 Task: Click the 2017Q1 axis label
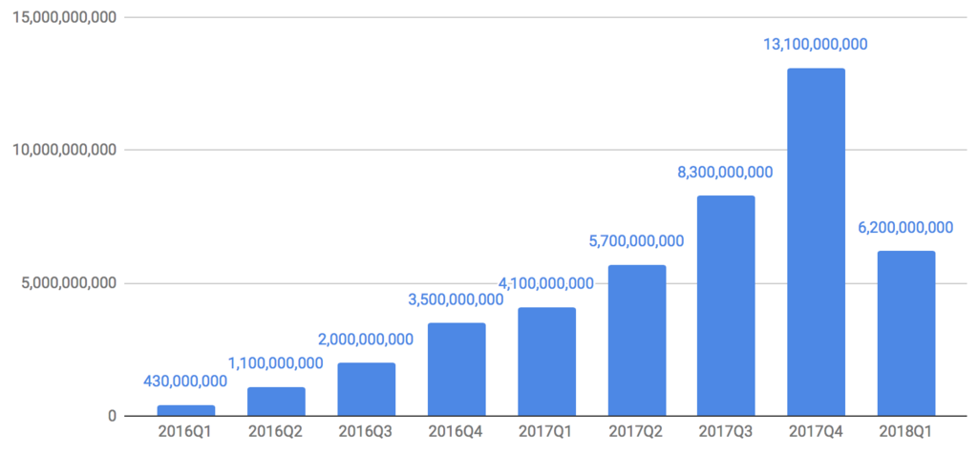546,432
